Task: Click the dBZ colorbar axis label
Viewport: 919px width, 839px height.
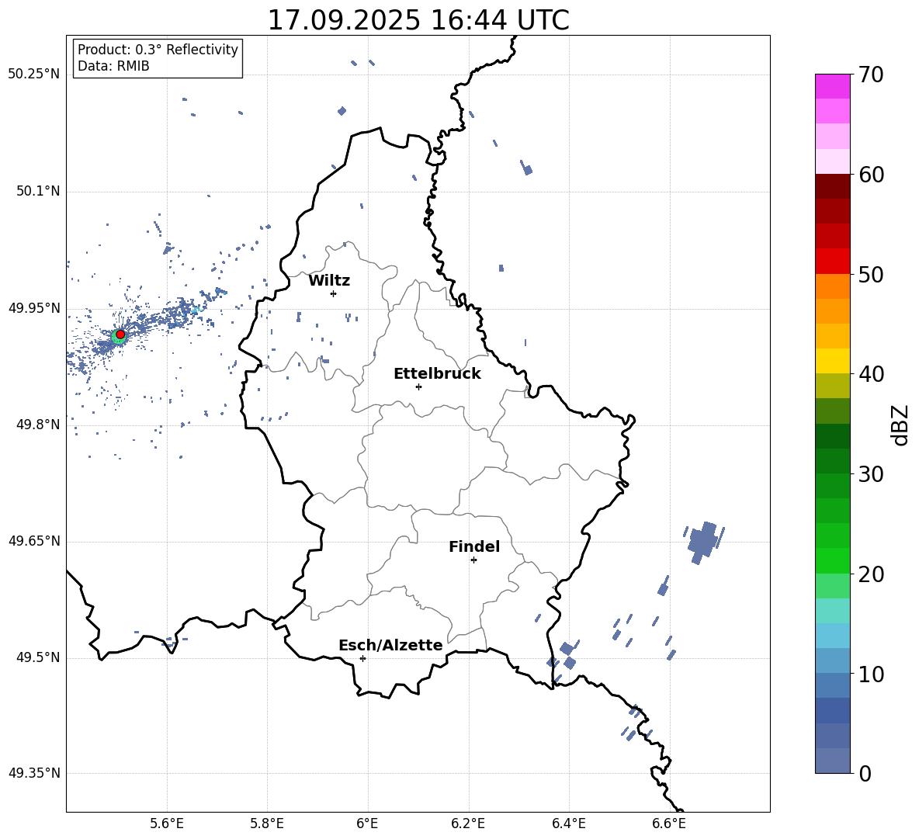Action: click(x=900, y=425)
